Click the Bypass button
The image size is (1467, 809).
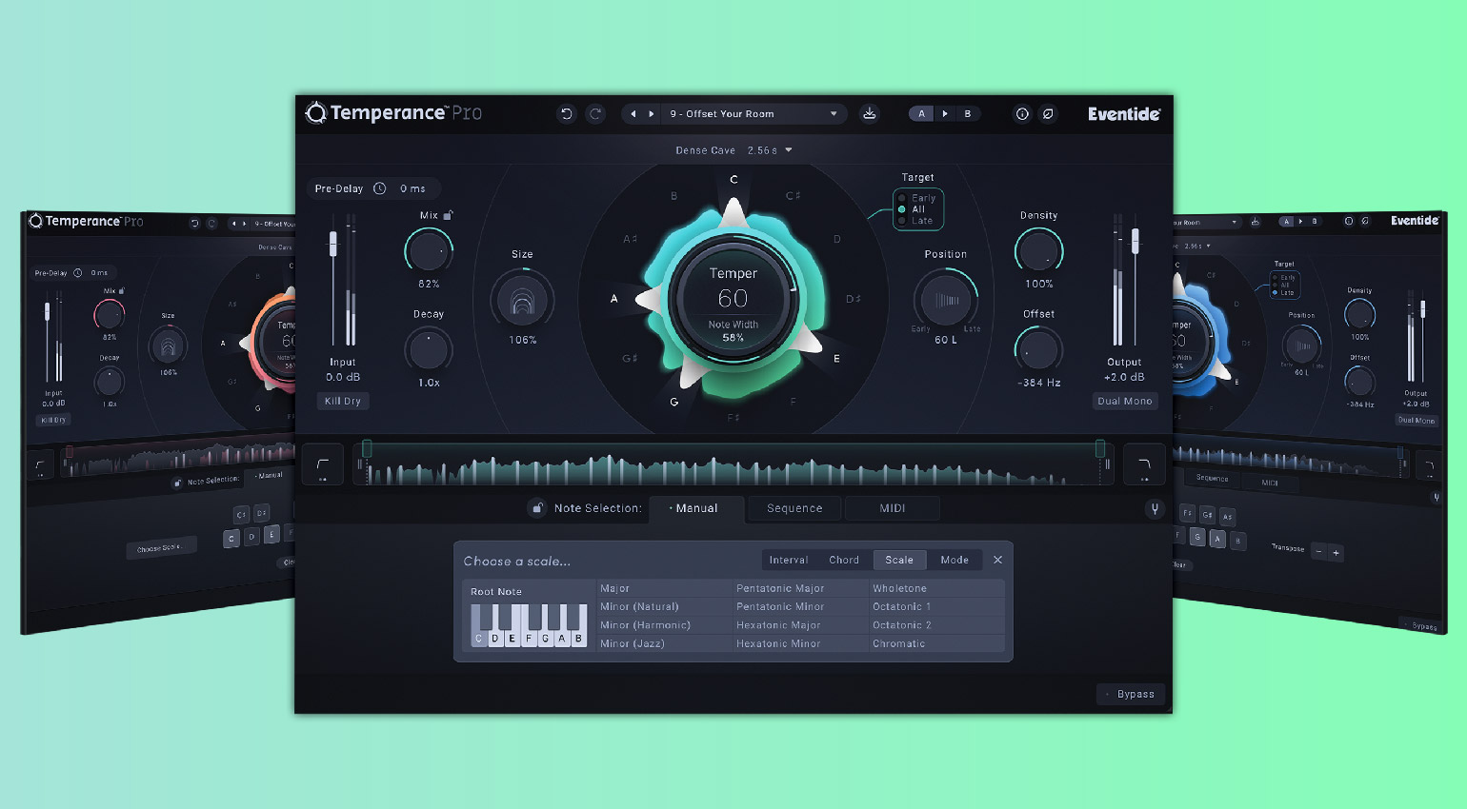coord(1135,695)
